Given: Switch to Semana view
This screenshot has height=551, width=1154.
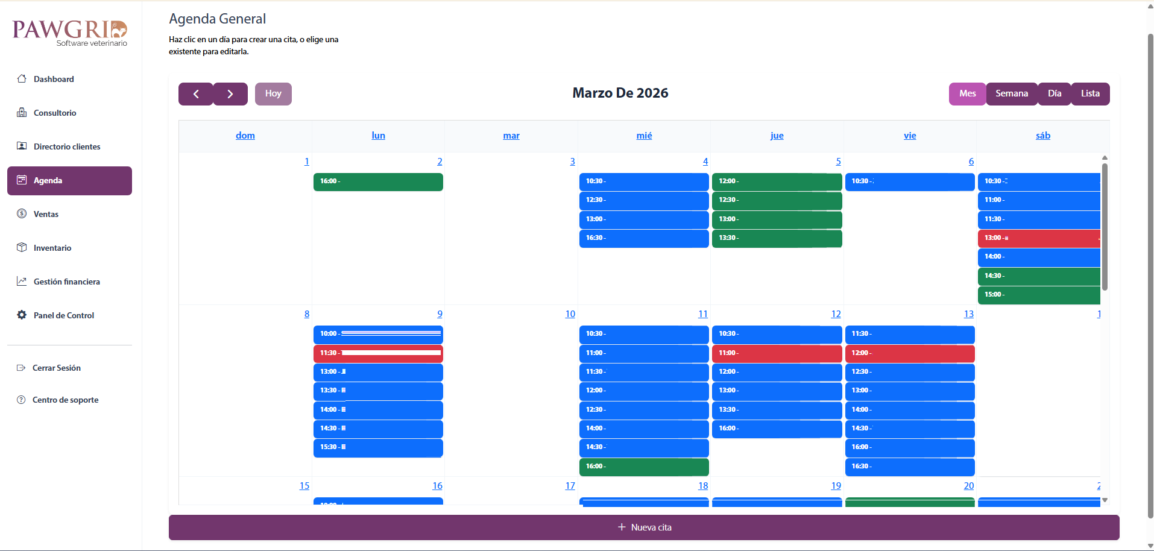Looking at the screenshot, I should [1011, 93].
